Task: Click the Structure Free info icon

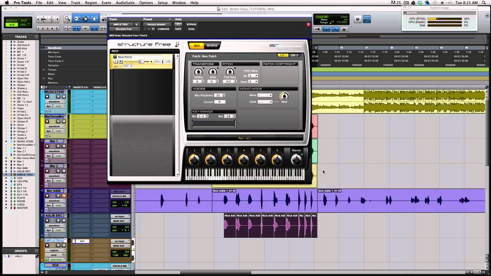Action: coord(177,44)
